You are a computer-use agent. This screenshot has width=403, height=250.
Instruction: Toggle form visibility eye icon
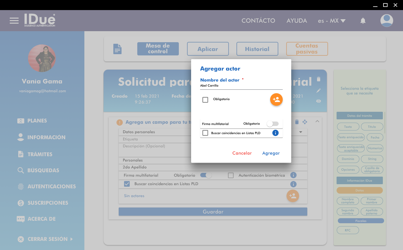[319, 101]
